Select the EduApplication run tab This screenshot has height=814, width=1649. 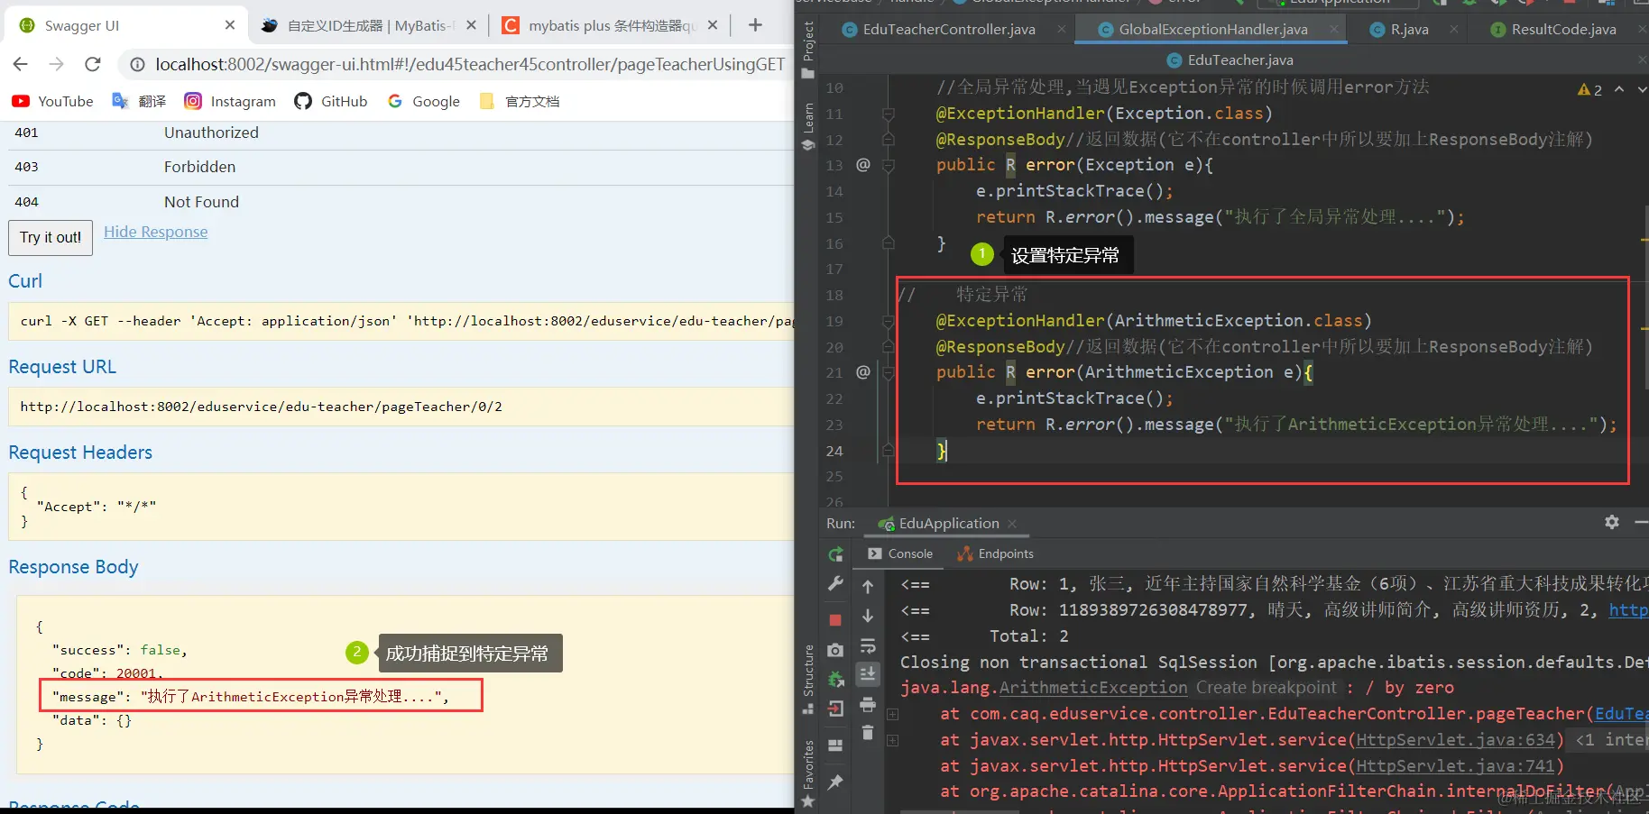coord(948,523)
